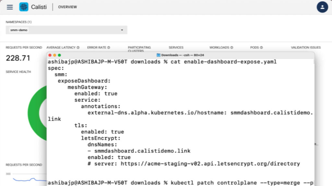Click the Pods info icon
This screenshot has height=186, width=332.
coord(261,47)
